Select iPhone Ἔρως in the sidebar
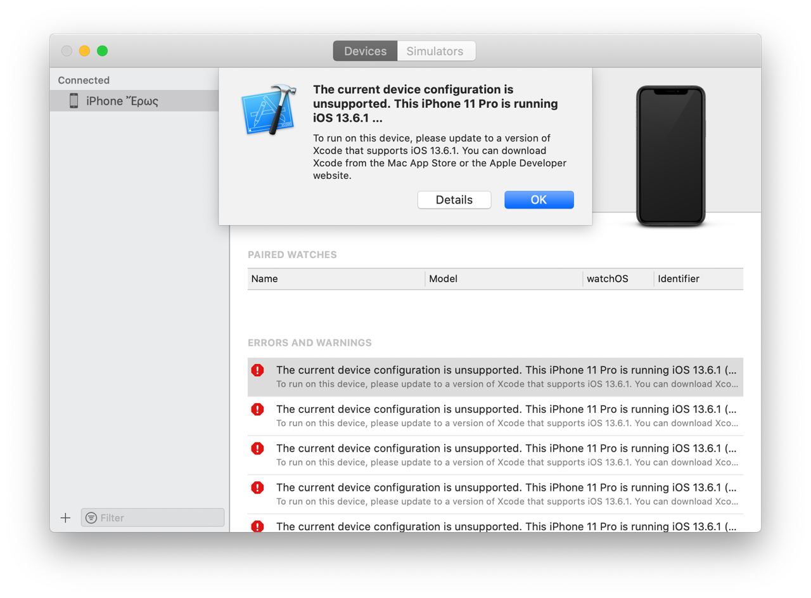Image resolution: width=811 pixels, height=598 pixels. pyautogui.click(x=134, y=101)
